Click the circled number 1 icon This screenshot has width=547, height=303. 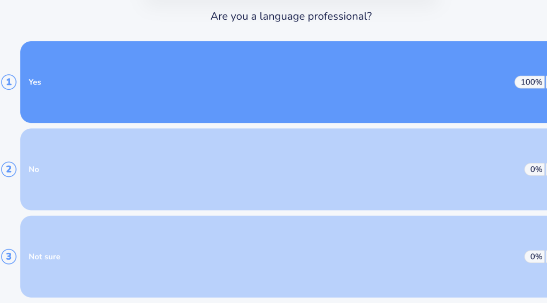coord(9,82)
